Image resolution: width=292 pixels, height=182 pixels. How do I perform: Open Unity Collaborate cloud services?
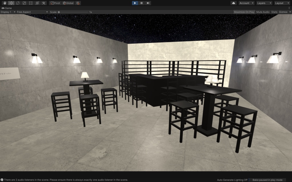click(x=234, y=3)
